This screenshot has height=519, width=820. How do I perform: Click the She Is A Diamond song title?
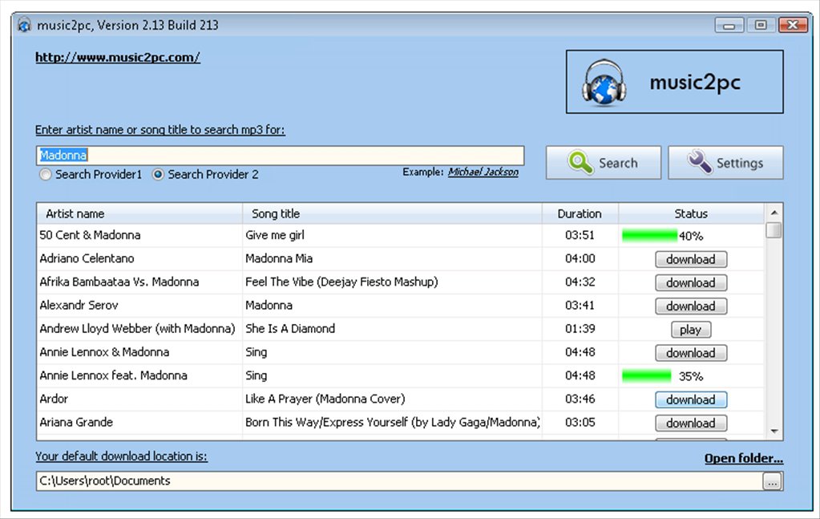click(x=290, y=329)
